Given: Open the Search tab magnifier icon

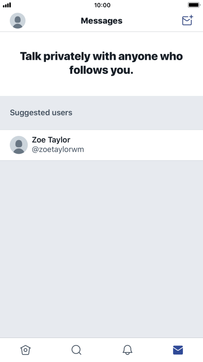Looking at the screenshot, I should 76,350.
